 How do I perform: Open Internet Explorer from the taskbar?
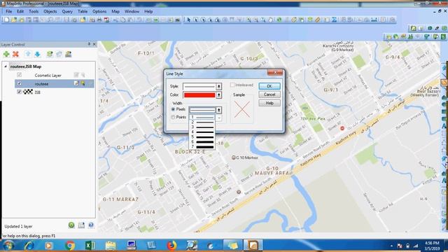pyautogui.click(x=29, y=245)
